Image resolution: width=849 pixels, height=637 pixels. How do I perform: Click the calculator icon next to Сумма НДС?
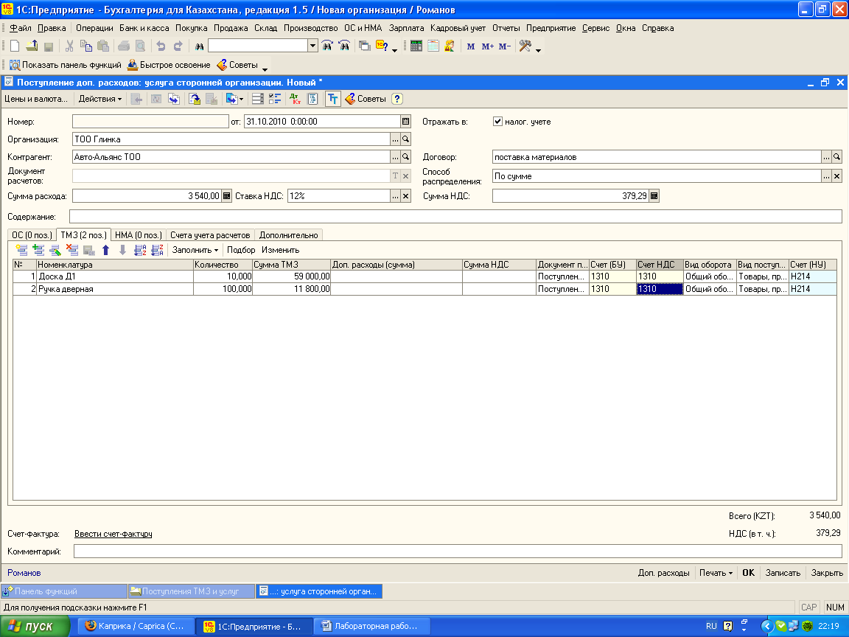pyautogui.click(x=654, y=196)
